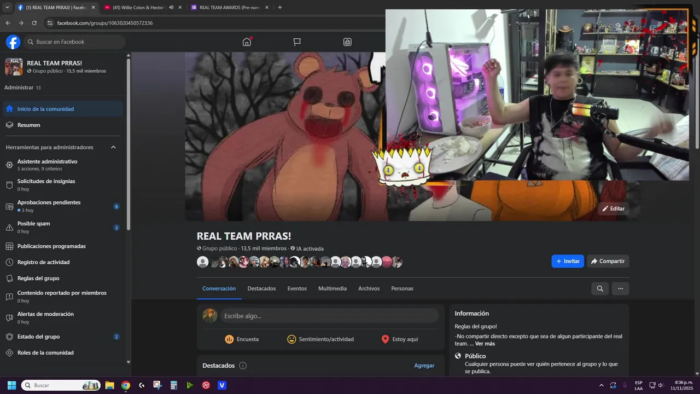
Task: Open the Snipping Tool in the taskbar
Action: 157,385
